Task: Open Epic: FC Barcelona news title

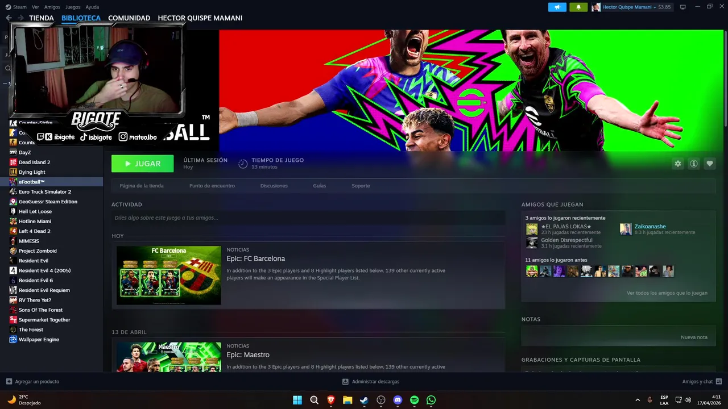Action: click(x=256, y=258)
